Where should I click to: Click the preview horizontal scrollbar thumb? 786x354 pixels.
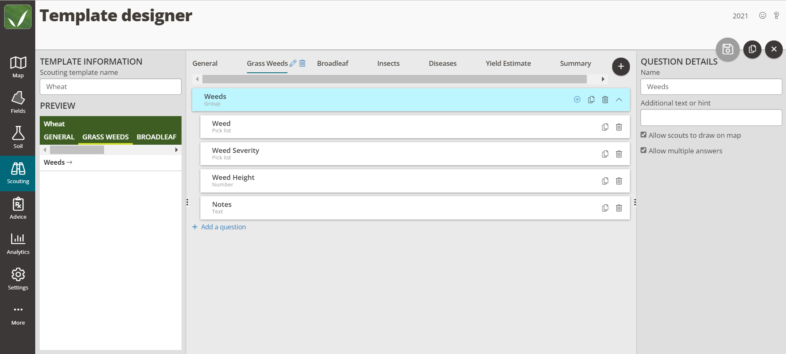pyautogui.click(x=77, y=150)
